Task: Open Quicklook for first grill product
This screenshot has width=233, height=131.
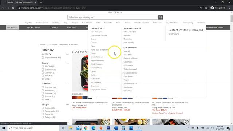Action: tap(77, 94)
